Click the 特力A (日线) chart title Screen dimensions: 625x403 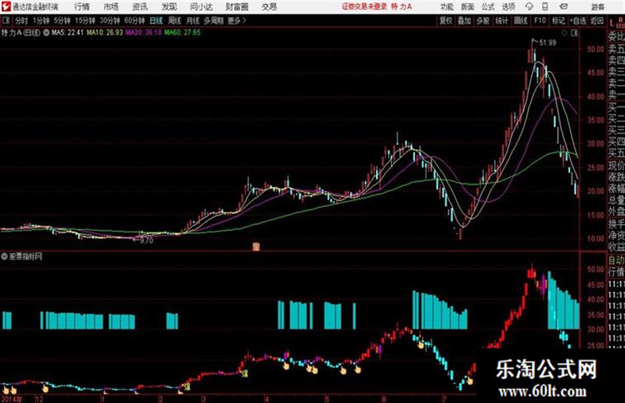(21, 32)
